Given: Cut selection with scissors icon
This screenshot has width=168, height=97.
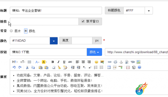Looking at the screenshot, I should coord(27,67).
